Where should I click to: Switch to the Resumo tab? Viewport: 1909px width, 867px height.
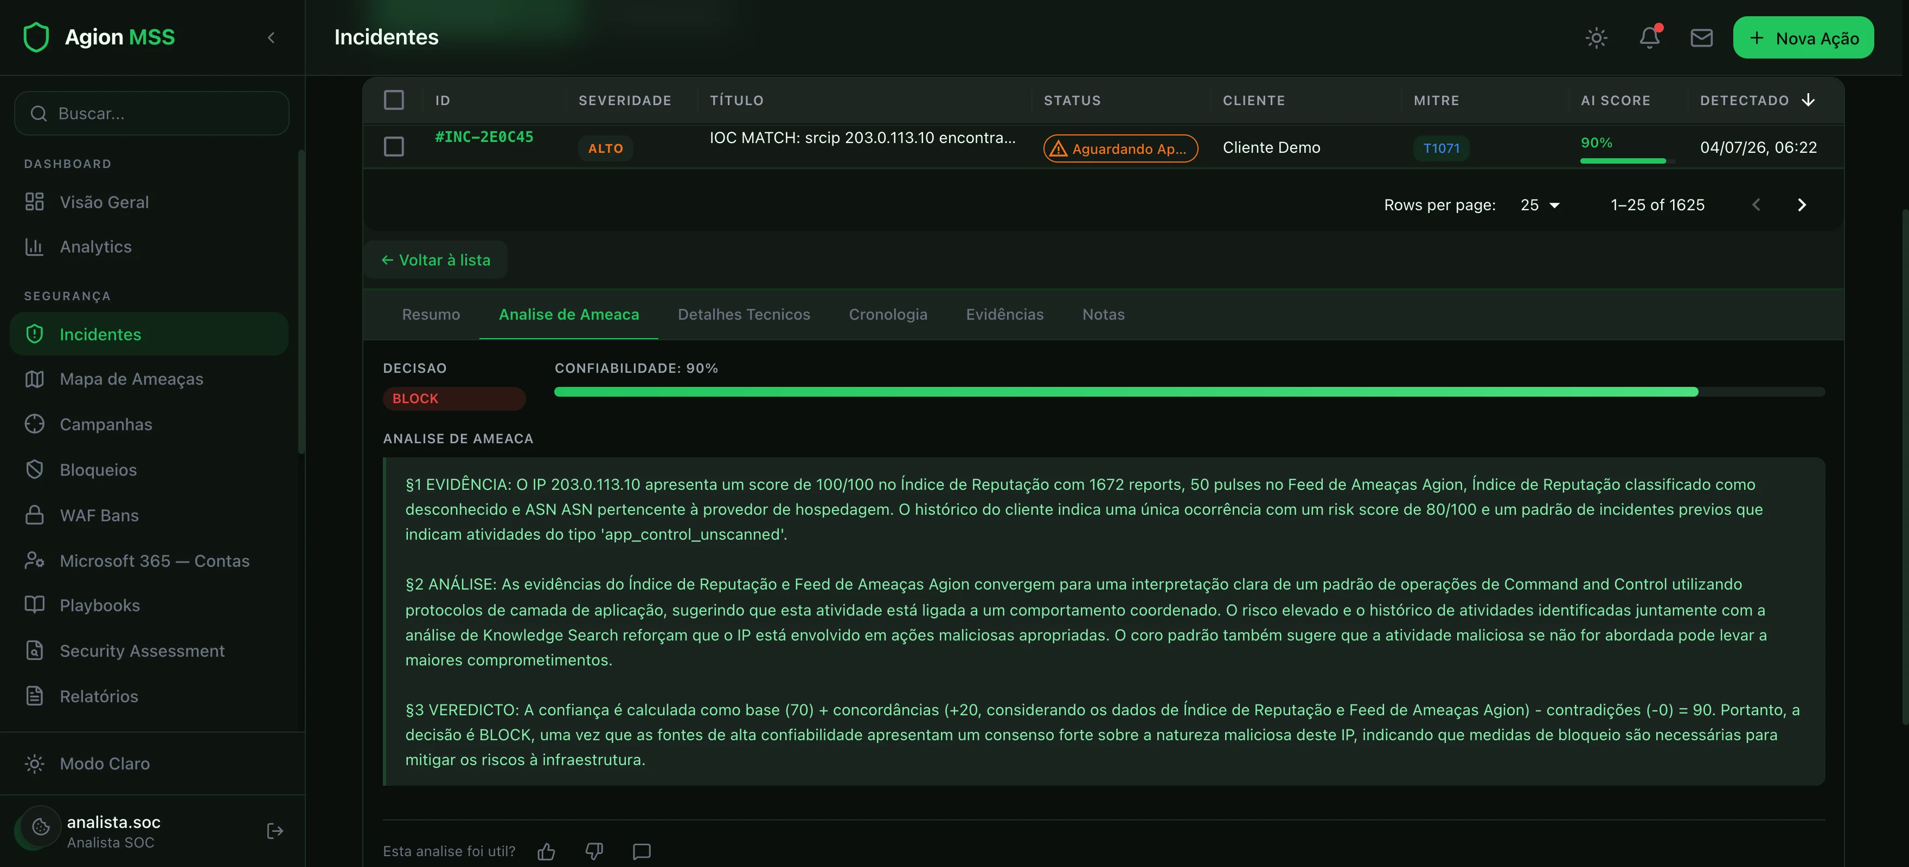tap(431, 315)
